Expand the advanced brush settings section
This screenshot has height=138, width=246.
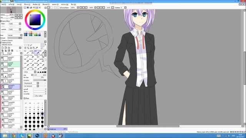coord(25,99)
